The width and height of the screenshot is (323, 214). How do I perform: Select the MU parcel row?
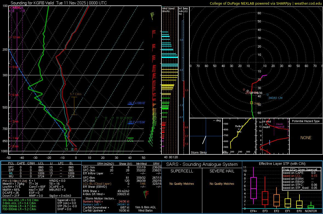pyautogui.click(x=41, y=176)
